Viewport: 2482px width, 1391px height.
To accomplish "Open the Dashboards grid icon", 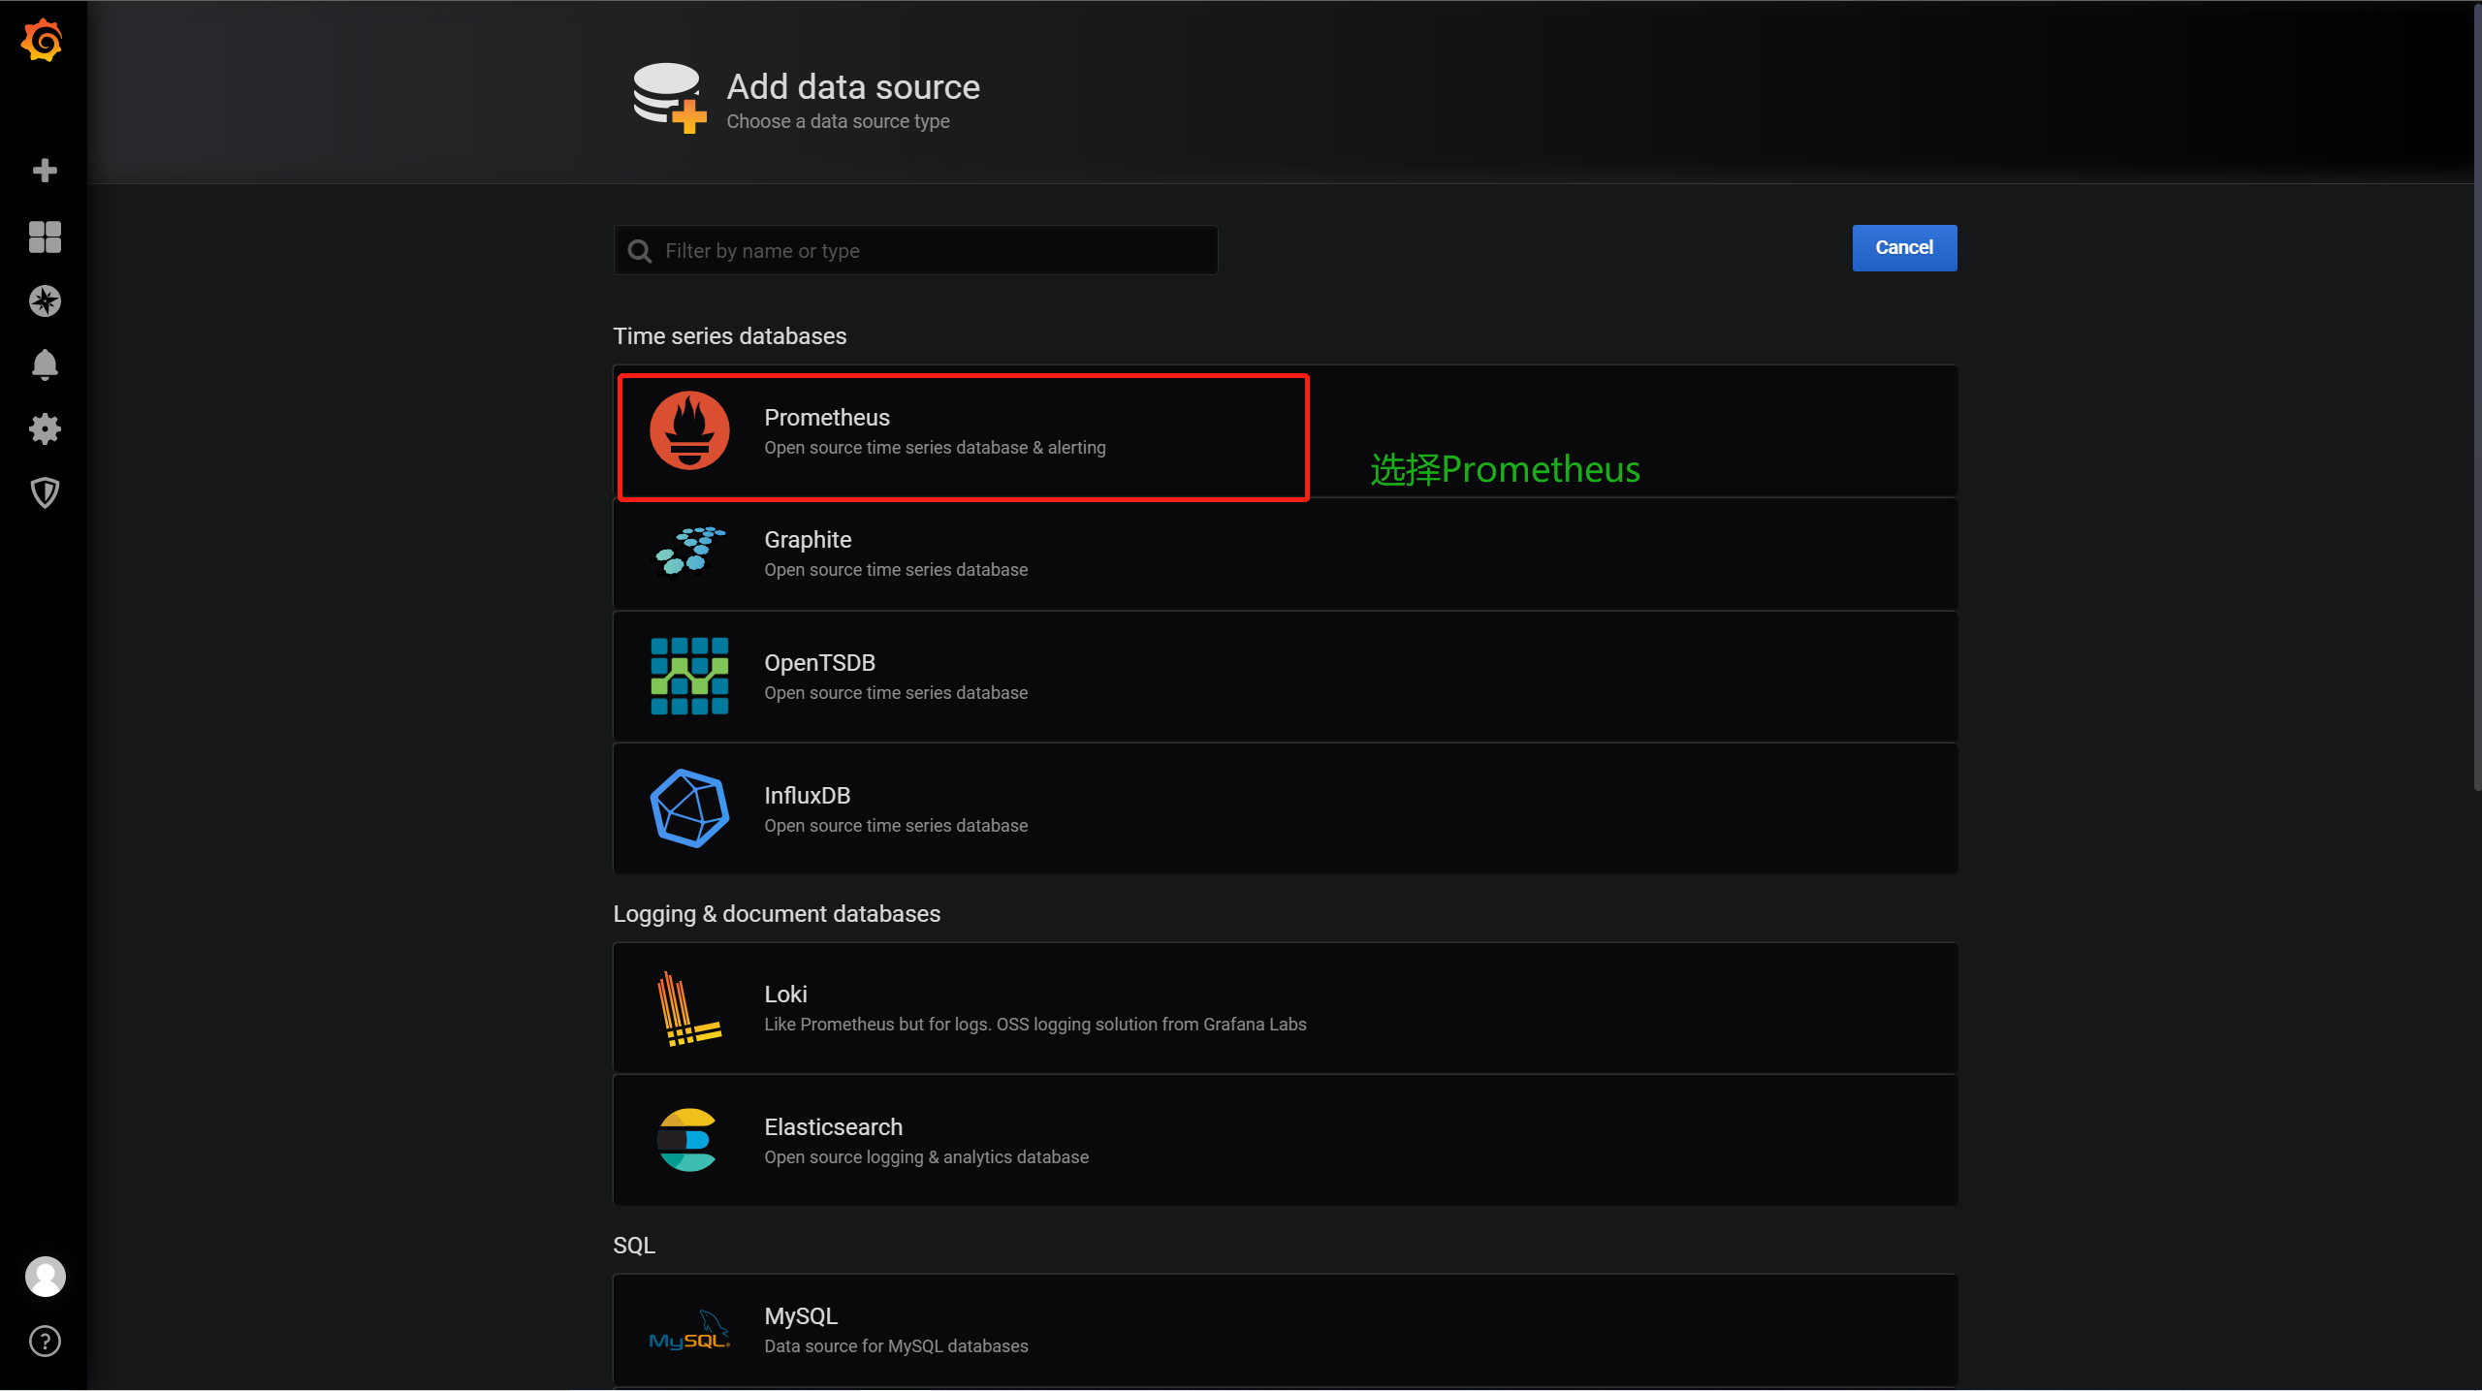I will [x=45, y=237].
